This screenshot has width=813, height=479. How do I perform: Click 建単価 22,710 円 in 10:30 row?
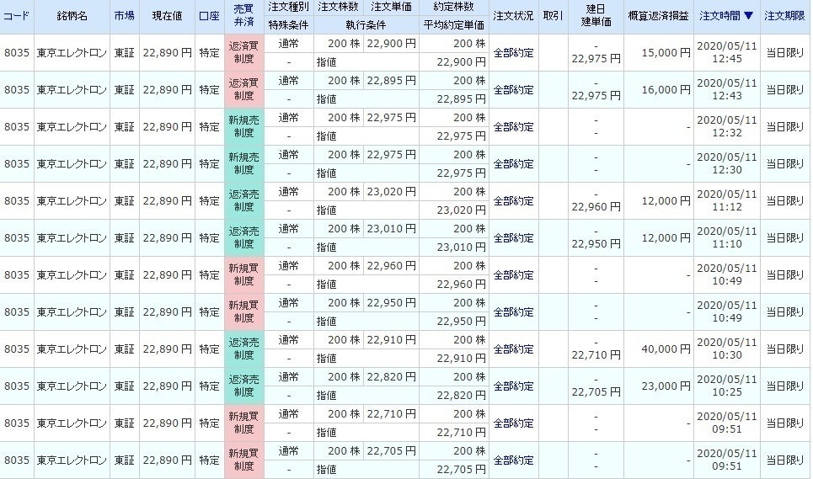click(x=596, y=355)
